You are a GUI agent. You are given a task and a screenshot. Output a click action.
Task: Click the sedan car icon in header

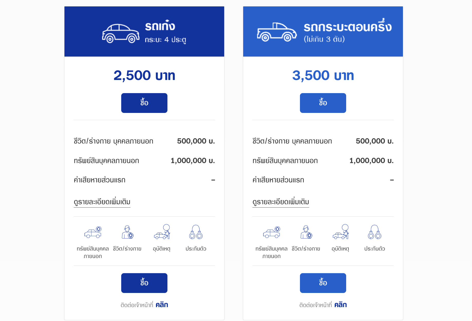[121, 33]
